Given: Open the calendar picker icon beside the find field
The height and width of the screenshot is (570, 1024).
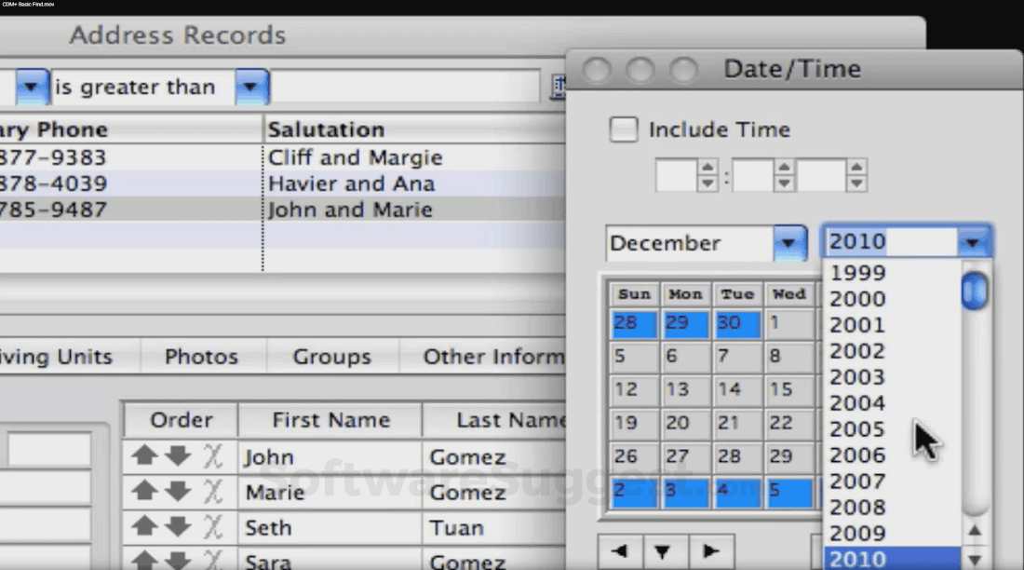Looking at the screenshot, I should coord(559,87).
